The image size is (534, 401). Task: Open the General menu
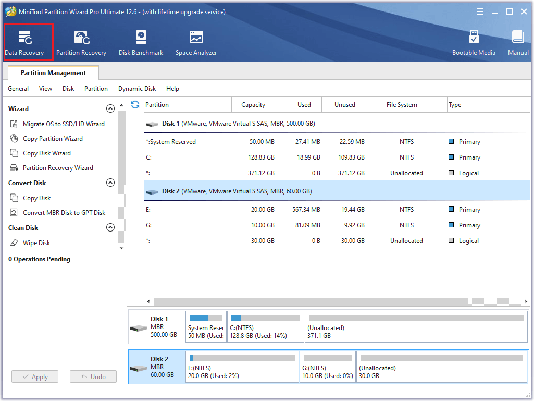pyautogui.click(x=18, y=89)
